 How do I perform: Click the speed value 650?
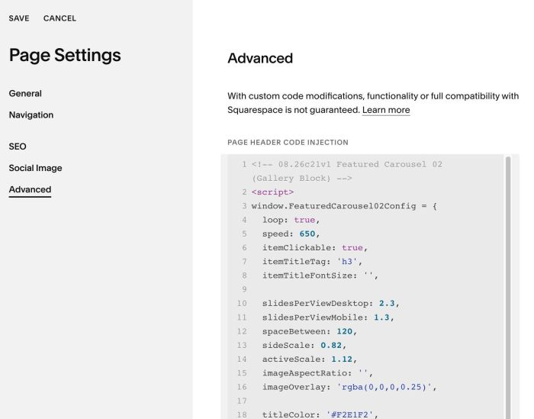(307, 234)
